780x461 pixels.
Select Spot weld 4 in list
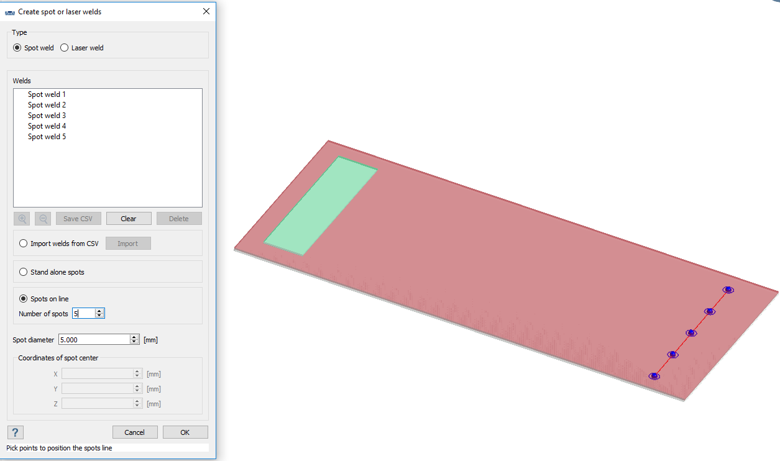(47, 126)
